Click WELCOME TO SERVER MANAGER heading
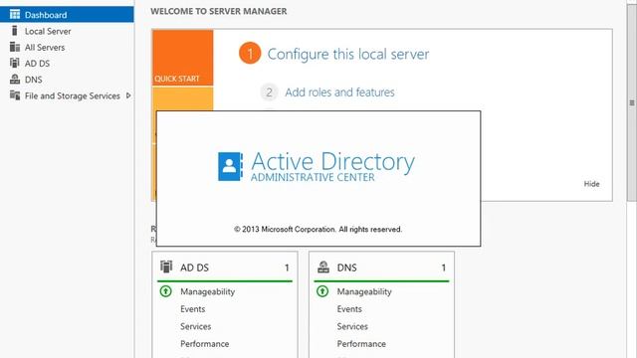The image size is (637, 358). 219,11
